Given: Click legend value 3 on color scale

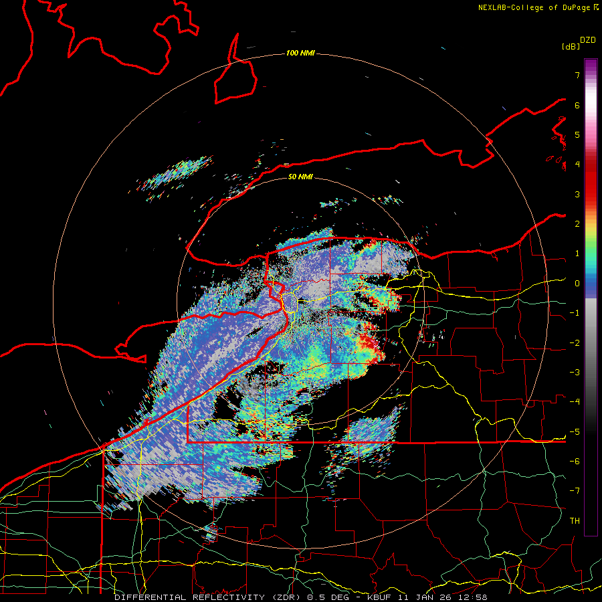Looking at the screenshot, I should tap(577, 194).
